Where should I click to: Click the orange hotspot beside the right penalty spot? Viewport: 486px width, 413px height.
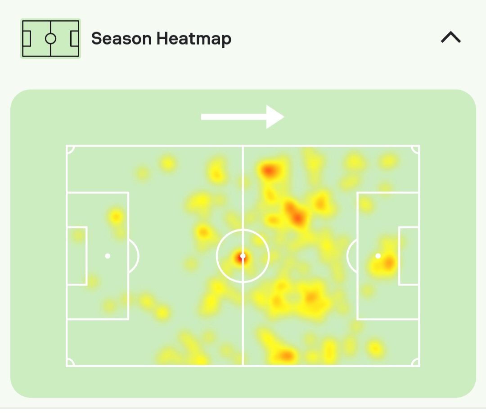point(388,263)
